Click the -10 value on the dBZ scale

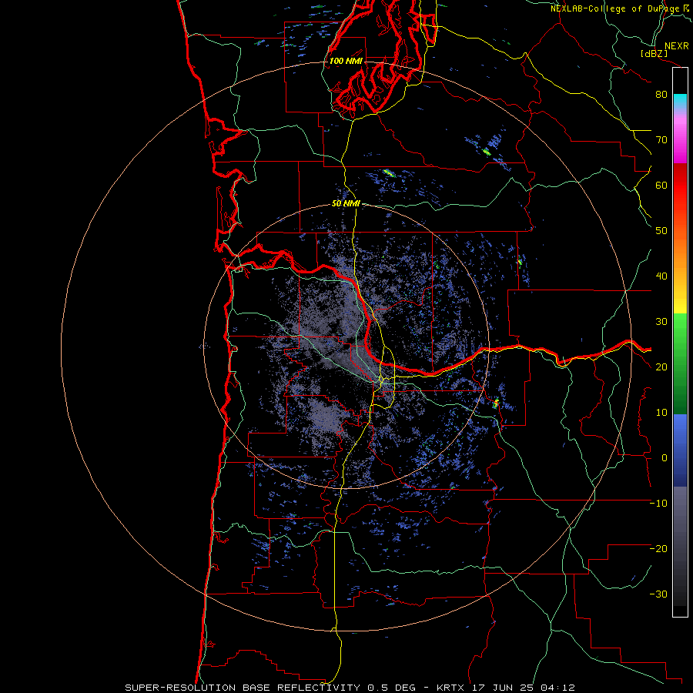click(x=658, y=504)
